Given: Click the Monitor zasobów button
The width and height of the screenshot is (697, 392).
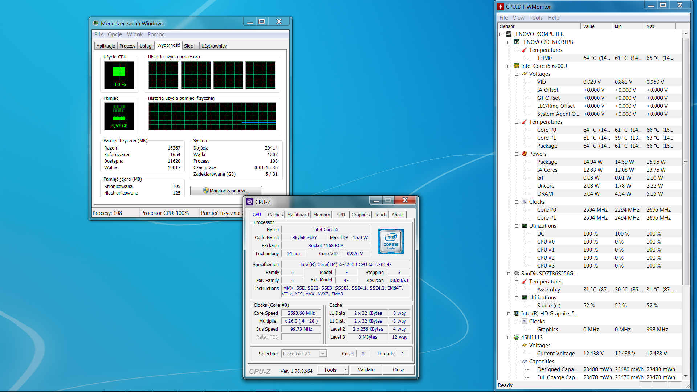Looking at the screenshot, I should pyautogui.click(x=226, y=191).
